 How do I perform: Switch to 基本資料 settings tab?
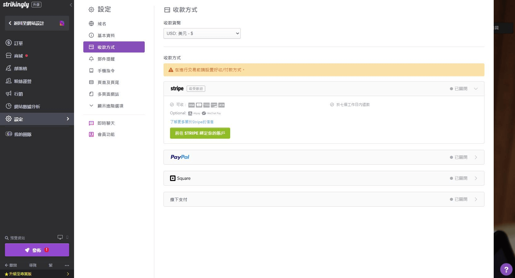[x=106, y=35]
